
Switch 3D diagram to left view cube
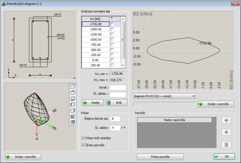(73, 105)
